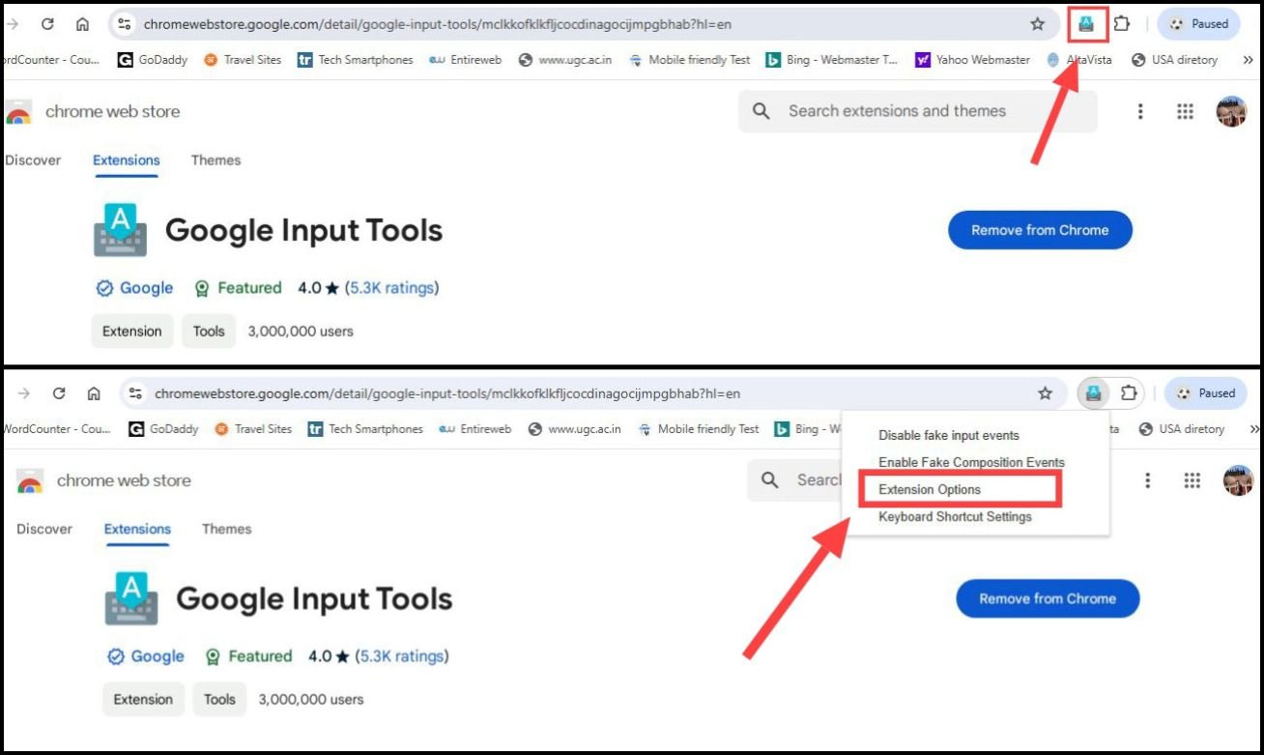Bookmark this page with the star in the upper browser
Screen dimensions: 1264x755
[x=1037, y=24]
